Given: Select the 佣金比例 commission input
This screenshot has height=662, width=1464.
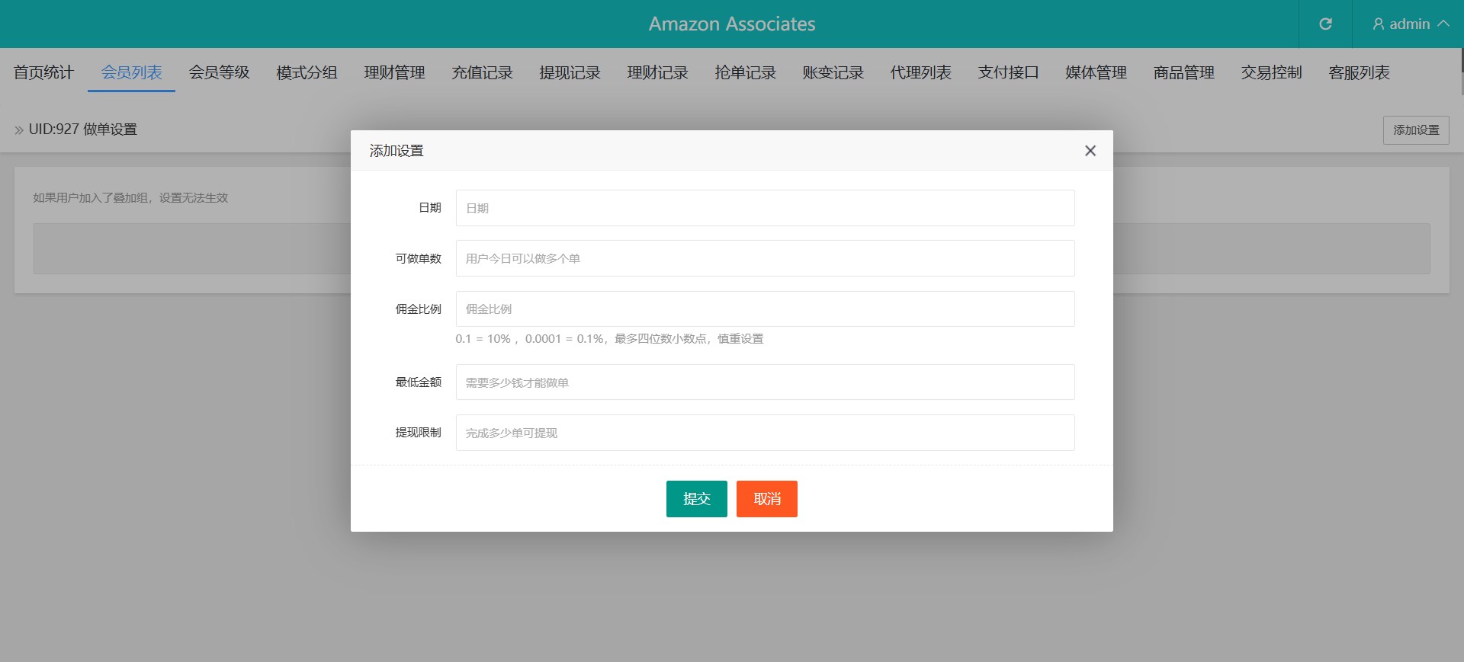Looking at the screenshot, I should (x=765, y=309).
